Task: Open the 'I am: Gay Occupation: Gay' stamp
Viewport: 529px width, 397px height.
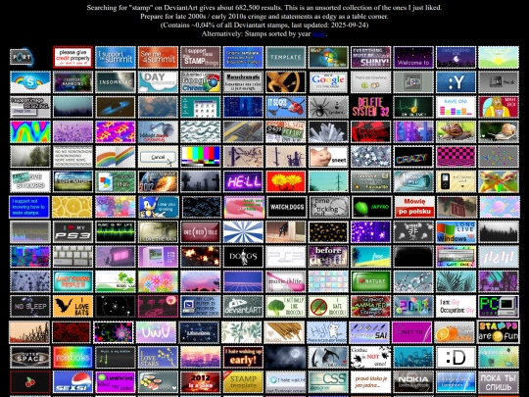Action: [456, 307]
